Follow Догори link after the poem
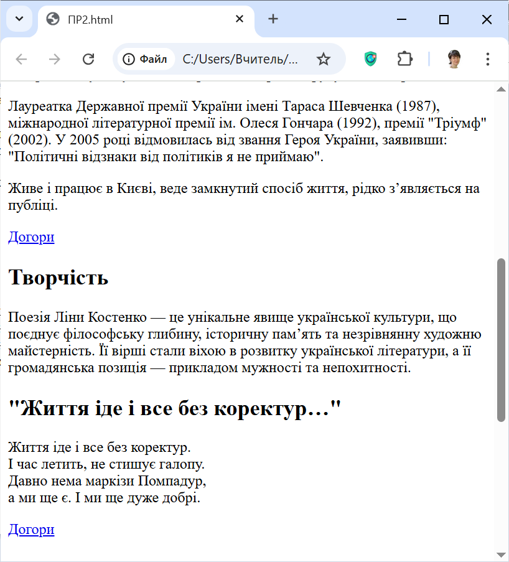Screen dimensions: 509x562 (31, 530)
